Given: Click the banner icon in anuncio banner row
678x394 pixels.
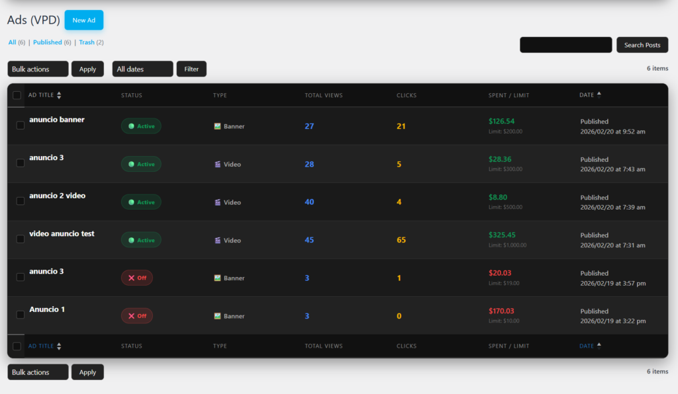Looking at the screenshot, I should tap(217, 126).
